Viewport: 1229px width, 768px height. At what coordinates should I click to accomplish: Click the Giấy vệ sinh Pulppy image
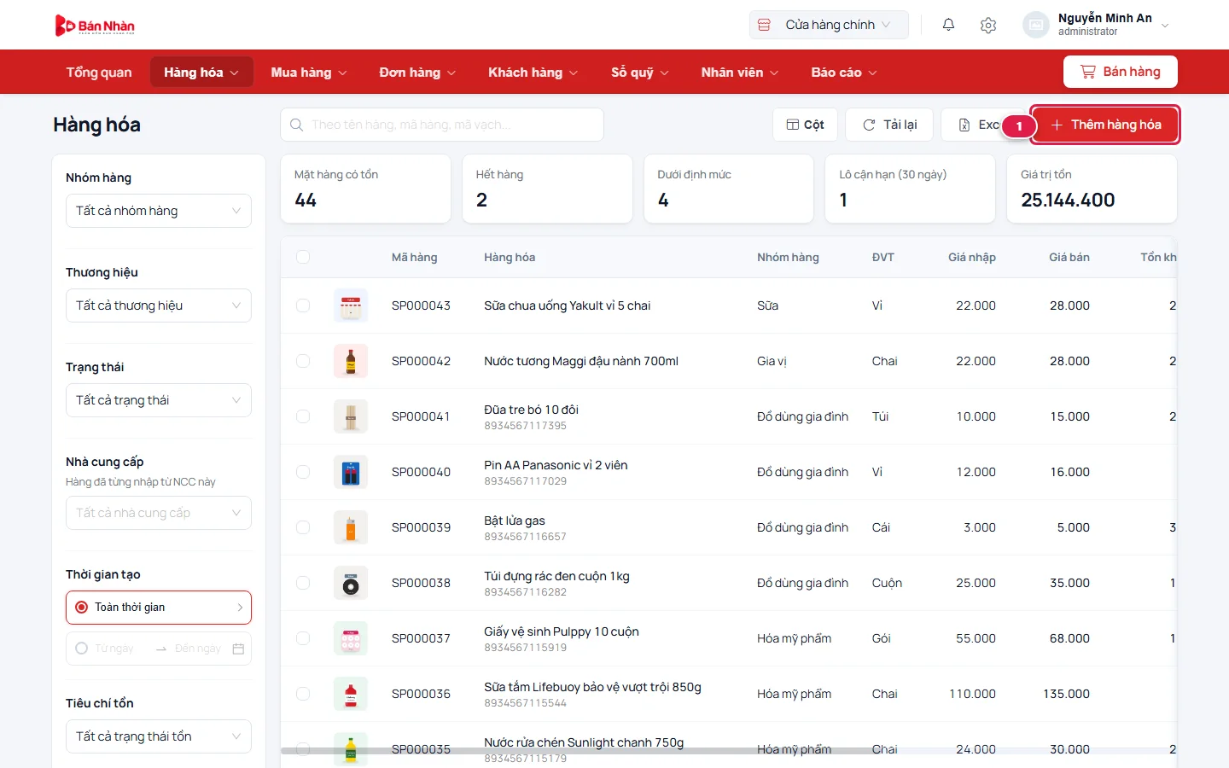[x=351, y=638]
